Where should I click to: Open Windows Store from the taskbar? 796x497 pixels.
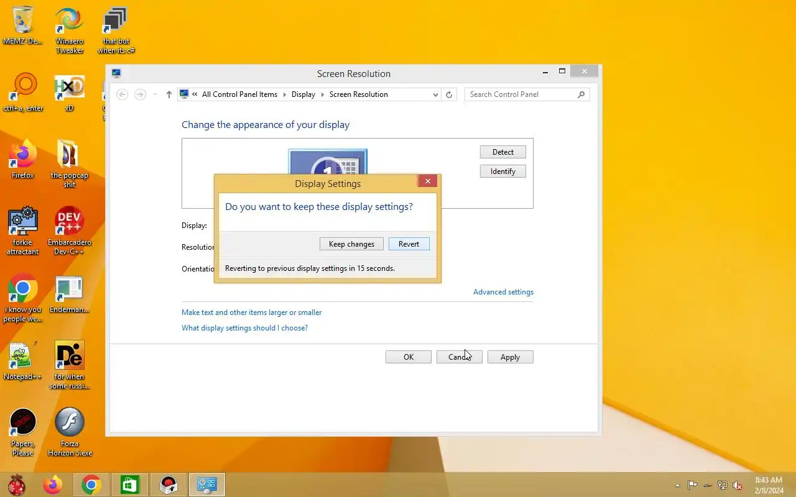[x=130, y=485]
